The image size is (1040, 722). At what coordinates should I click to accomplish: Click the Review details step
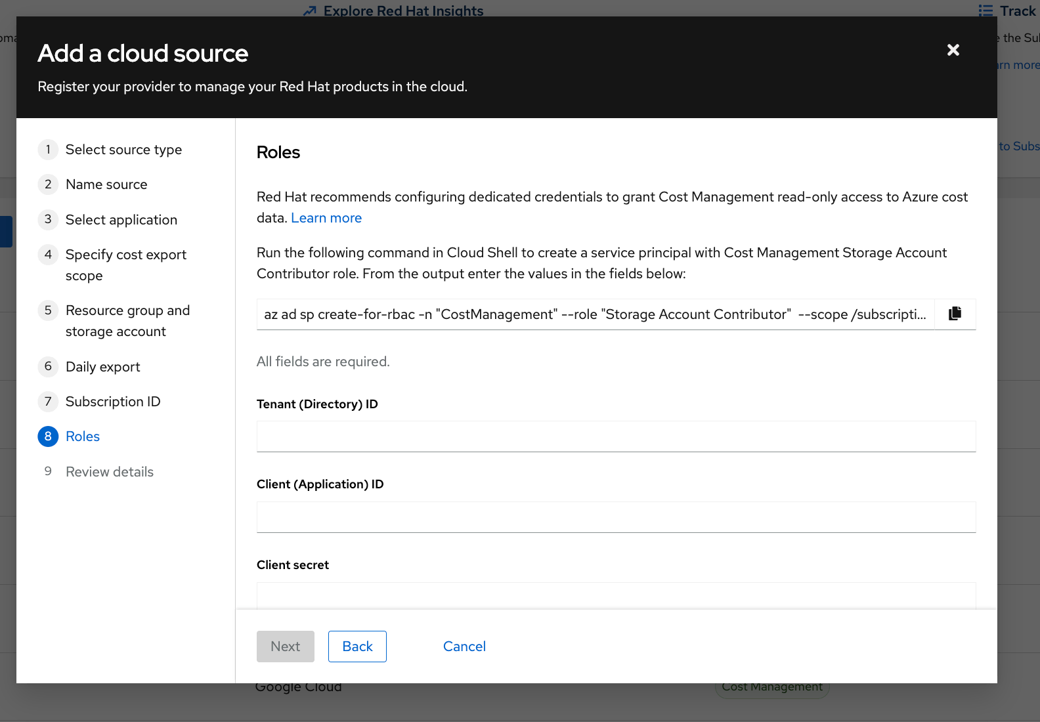click(109, 472)
